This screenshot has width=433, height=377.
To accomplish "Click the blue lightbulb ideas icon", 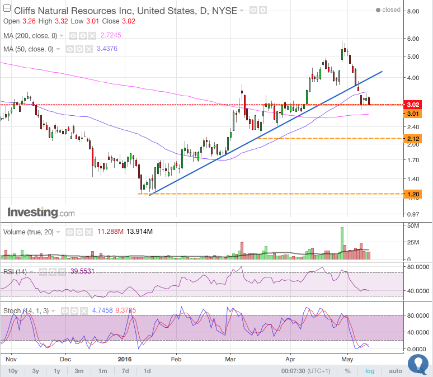I will pos(418,364).
